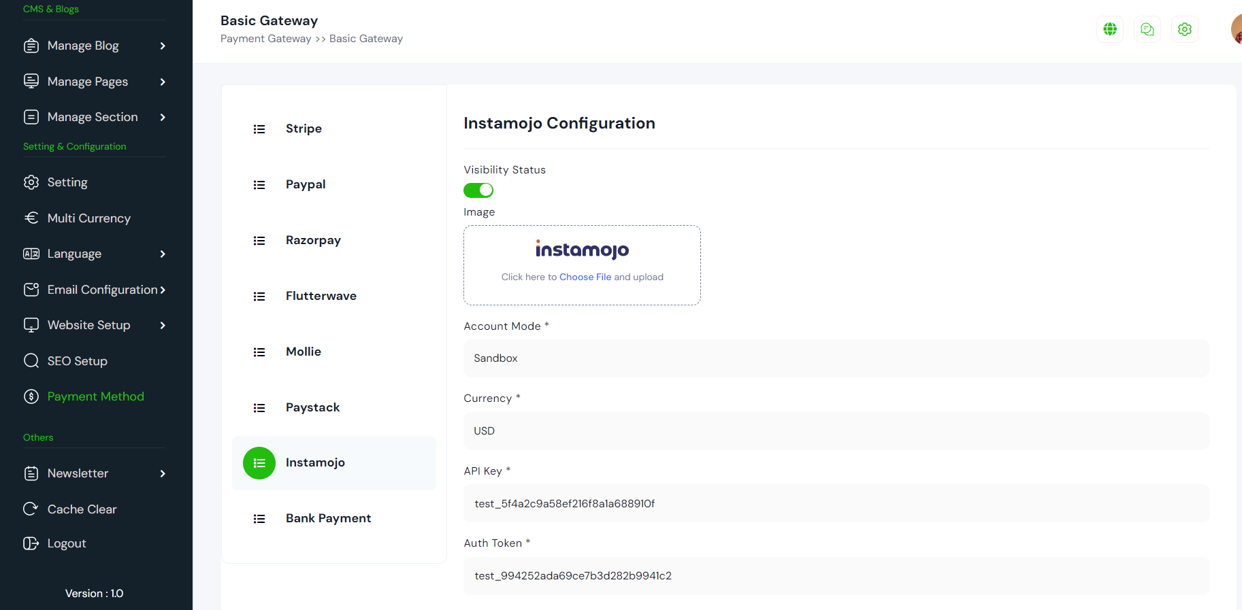Image resolution: width=1242 pixels, height=610 pixels.
Task: Expand the Manage Blog submenu arrow
Action: (163, 46)
